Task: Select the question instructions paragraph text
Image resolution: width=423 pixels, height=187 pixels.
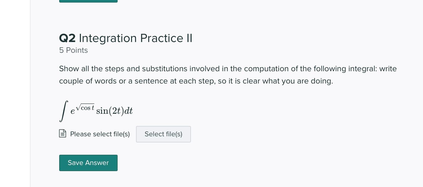Action: [228, 75]
